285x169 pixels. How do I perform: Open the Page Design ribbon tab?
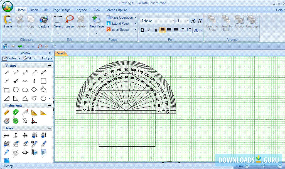click(62, 10)
